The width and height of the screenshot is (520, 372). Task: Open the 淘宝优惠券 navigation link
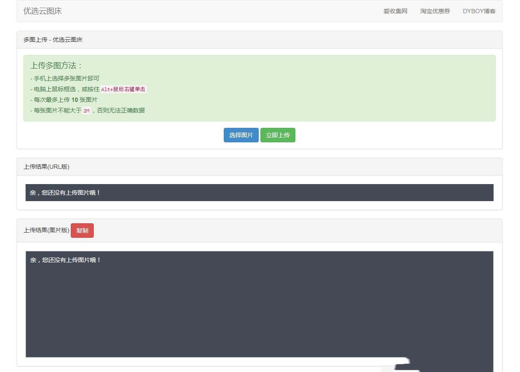435,11
